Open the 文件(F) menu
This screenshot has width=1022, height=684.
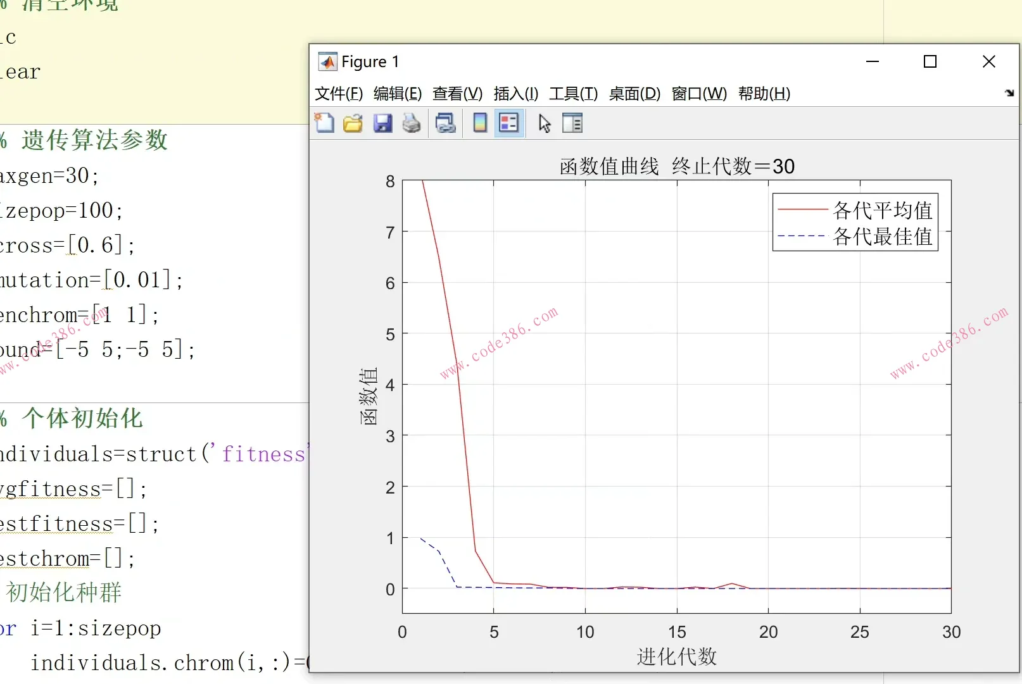click(x=339, y=94)
